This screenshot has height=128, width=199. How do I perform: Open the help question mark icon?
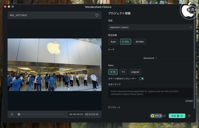[189, 116]
